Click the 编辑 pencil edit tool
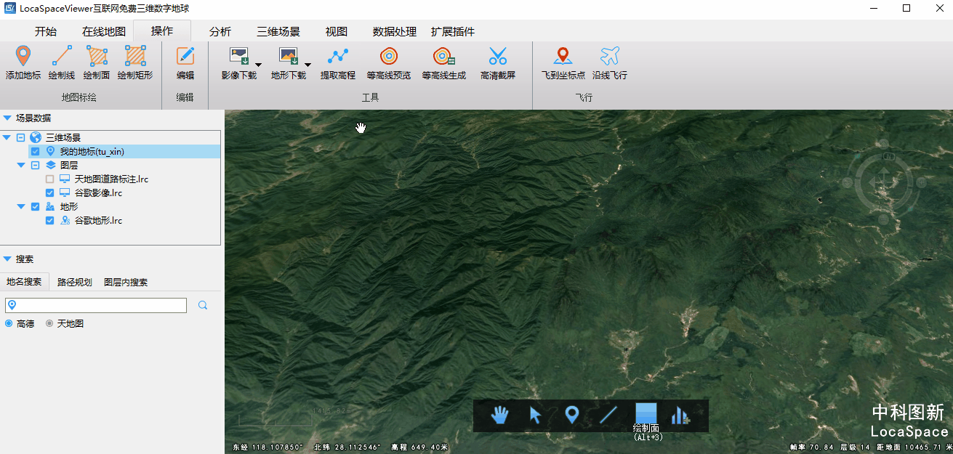Image resolution: width=953 pixels, height=454 pixels. click(185, 62)
